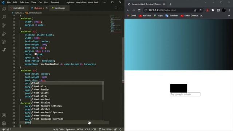Open Manage gear in activity bar
The height and width of the screenshot is (131, 233).
pyautogui.click(x=4, y=123)
